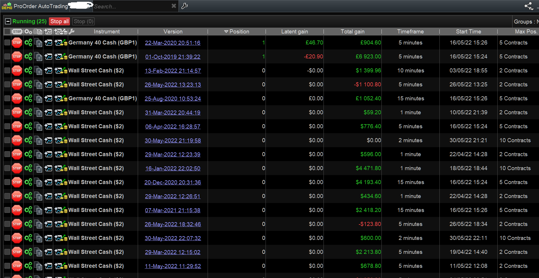
Task: Open gears settings for version 29-Mar-2022 12:26:51
Action: (28, 196)
